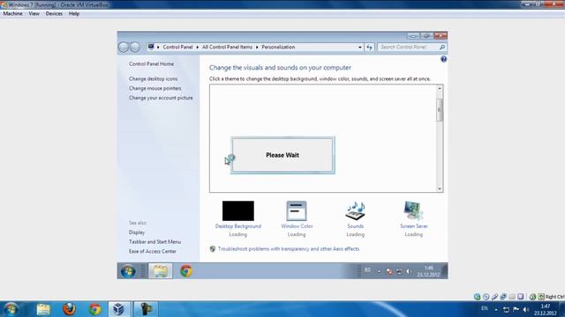Screen dimensions: 565x317
Task: Click the theme list scroll-up arrow
Action: pyautogui.click(x=440, y=88)
